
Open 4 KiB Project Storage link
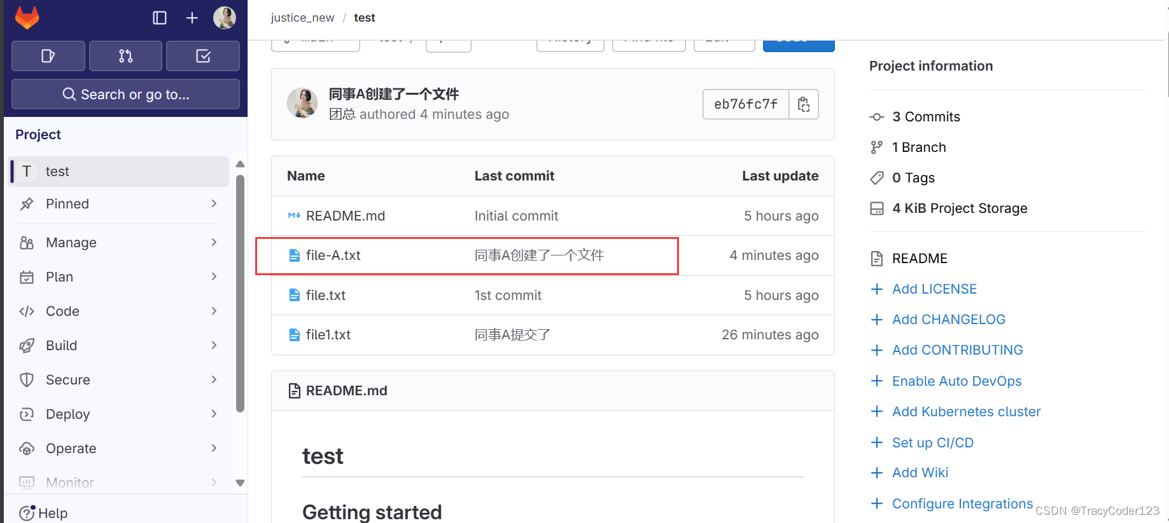960,208
